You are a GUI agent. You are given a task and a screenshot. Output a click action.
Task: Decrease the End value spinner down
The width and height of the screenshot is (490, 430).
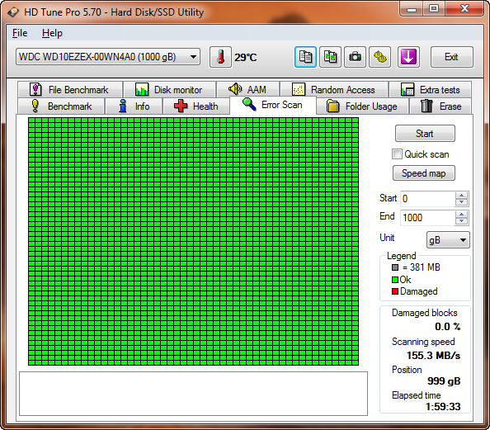click(x=461, y=221)
